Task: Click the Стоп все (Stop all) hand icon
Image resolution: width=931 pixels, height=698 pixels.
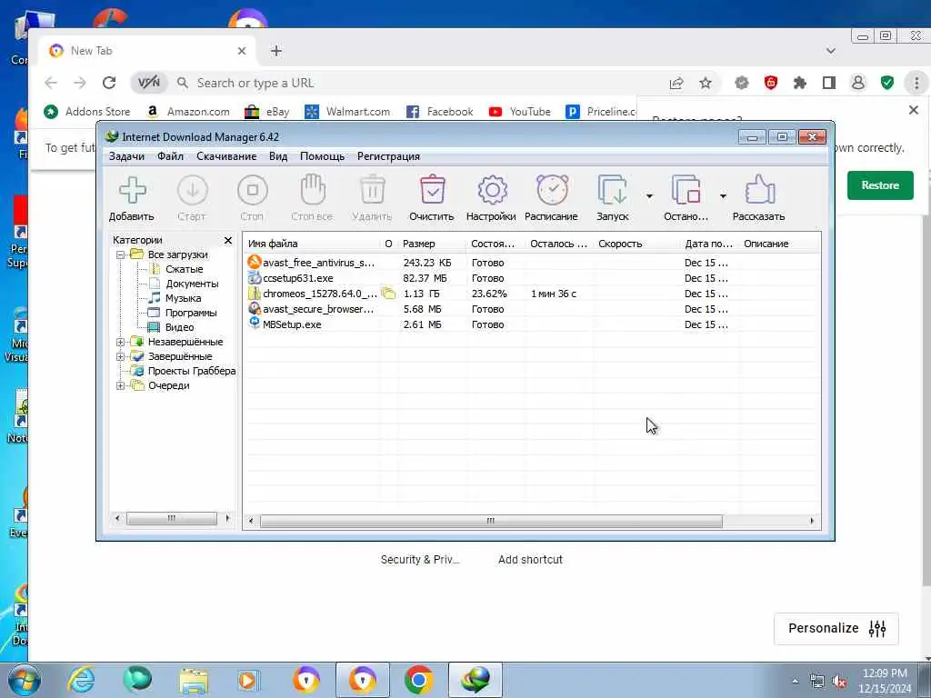Action: click(313, 190)
